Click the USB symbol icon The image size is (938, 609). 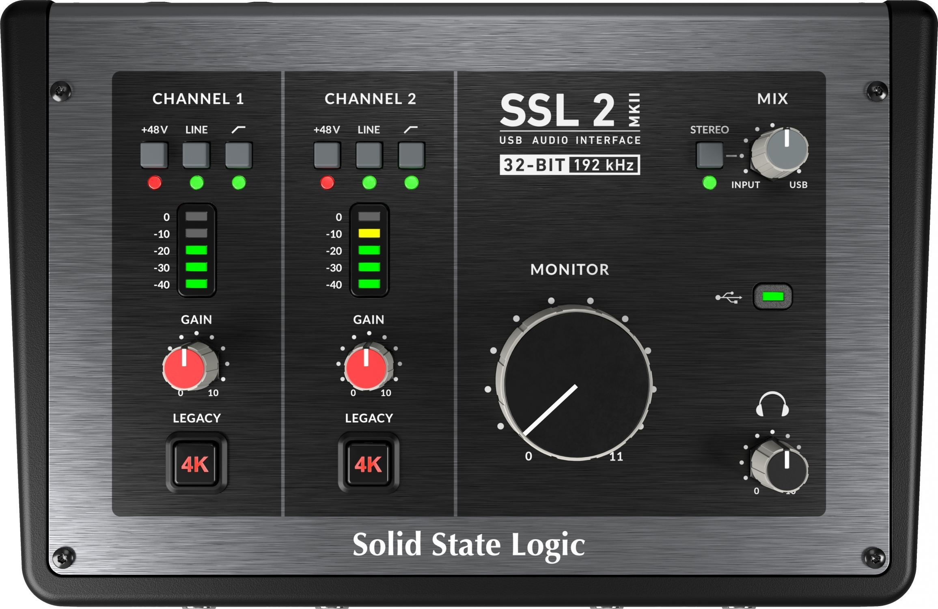729,298
